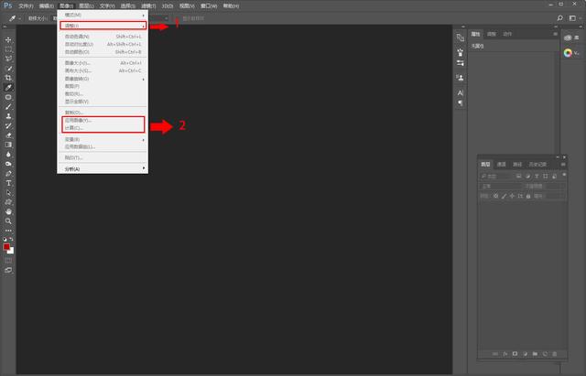This screenshot has height=376, width=586.
Task: Choose 画布大小 (Canvas Size) menu item
Action: 103,70
